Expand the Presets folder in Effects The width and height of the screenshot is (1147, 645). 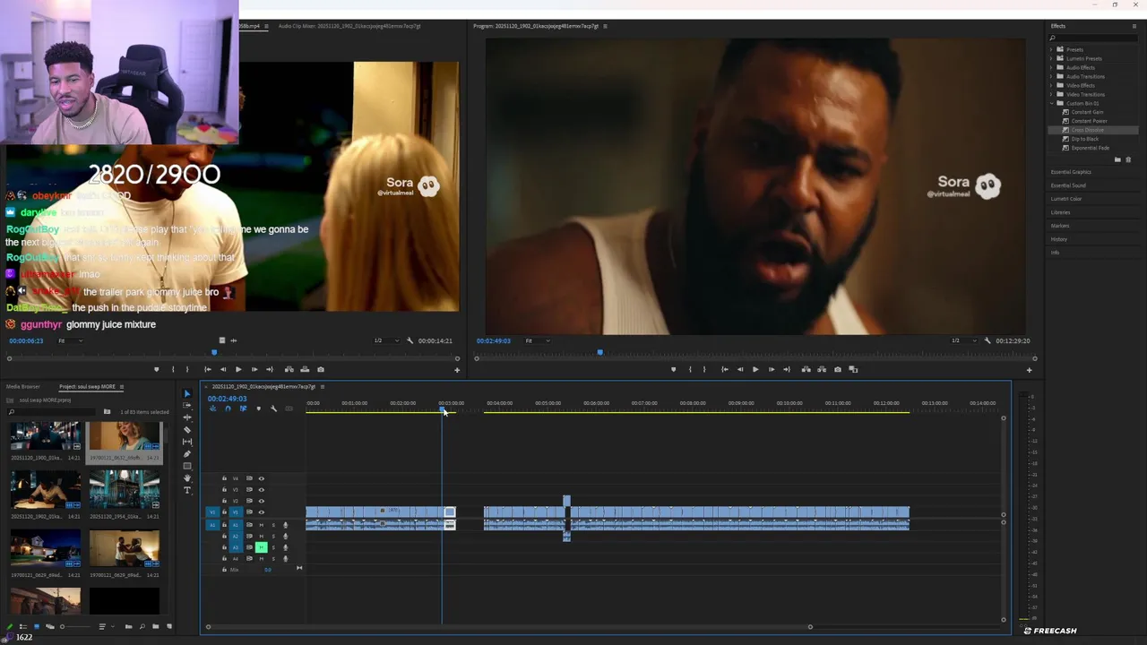click(1051, 49)
